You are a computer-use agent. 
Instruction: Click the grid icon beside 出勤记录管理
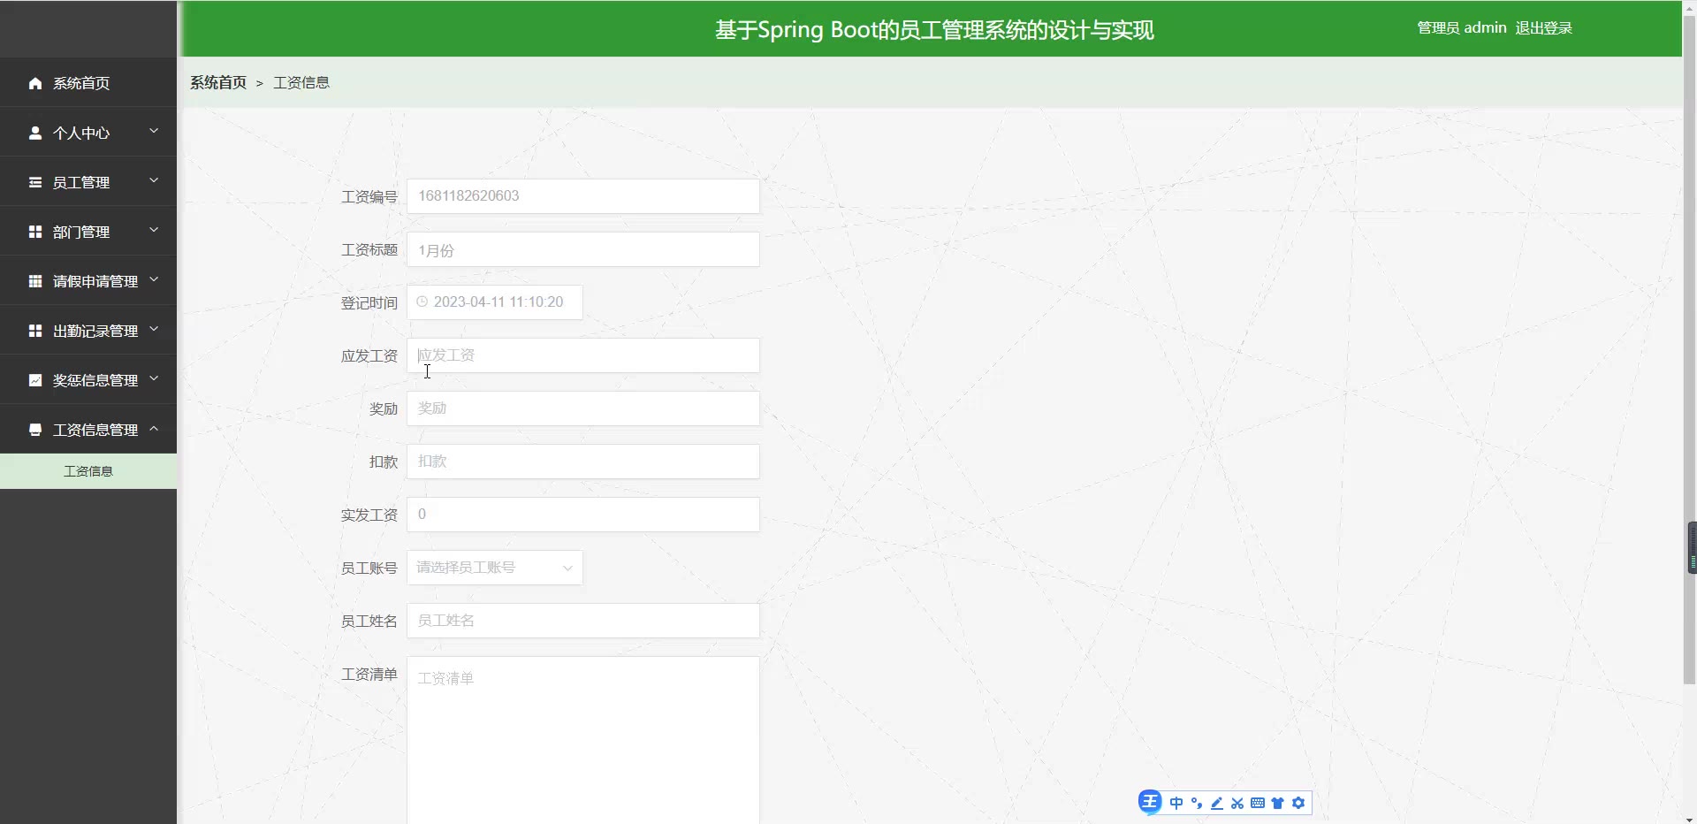point(35,331)
